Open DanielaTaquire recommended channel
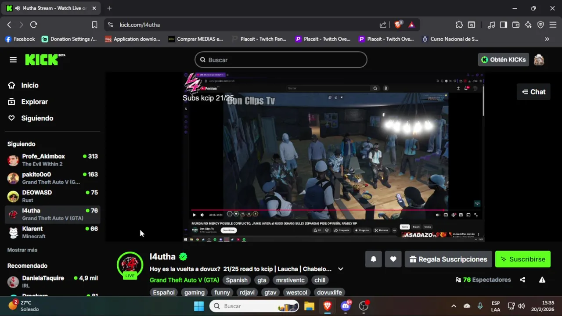 pyautogui.click(x=52, y=281)
